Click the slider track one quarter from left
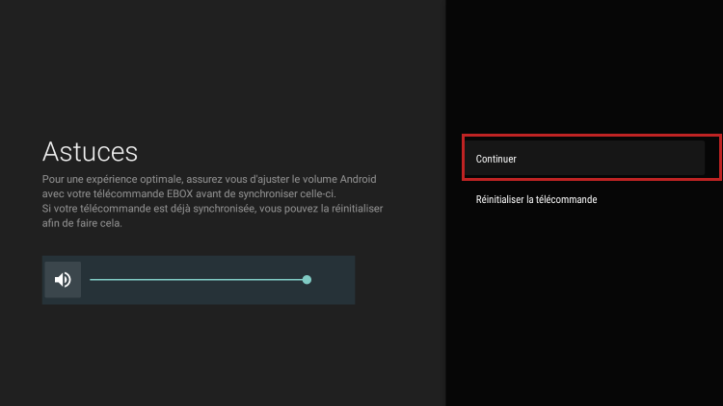This screenshot has height=406, width=723. [145, 280]
